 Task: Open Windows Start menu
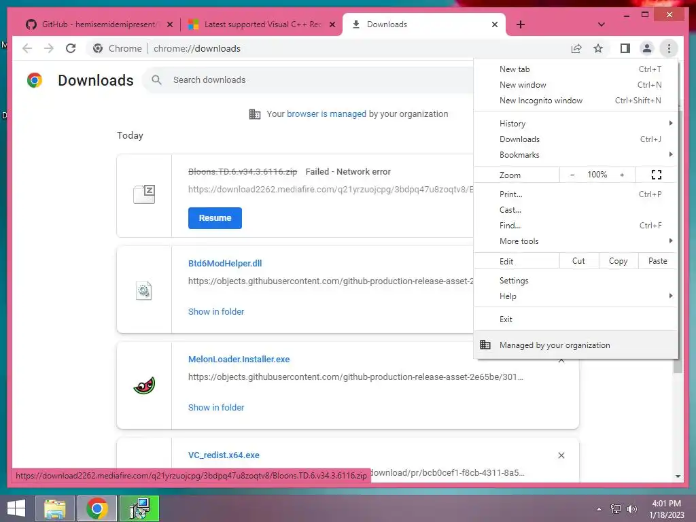[x=16, y=508]
